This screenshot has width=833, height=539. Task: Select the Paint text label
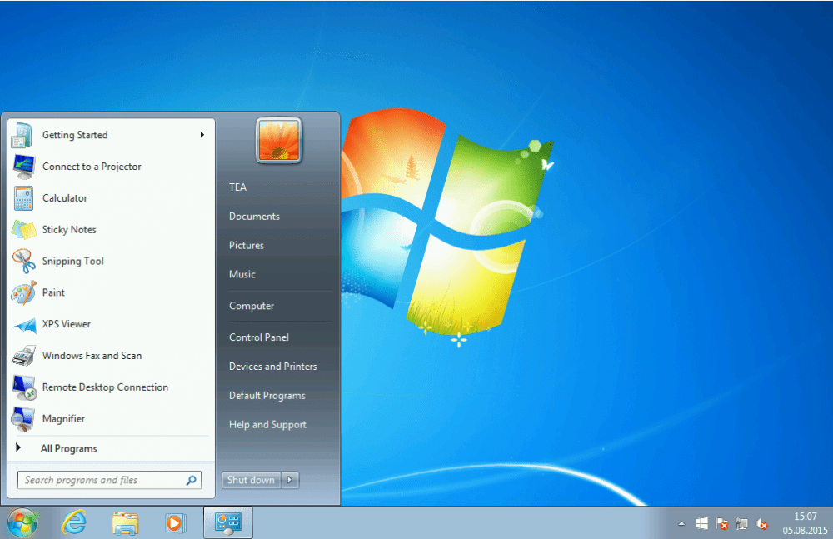(53, 292)
